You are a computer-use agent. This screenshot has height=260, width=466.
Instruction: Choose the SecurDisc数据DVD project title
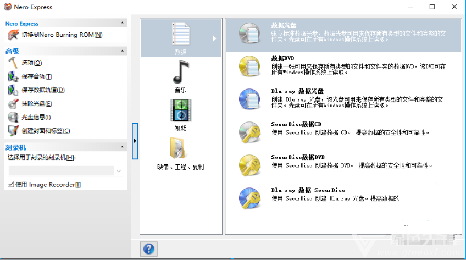298,157
